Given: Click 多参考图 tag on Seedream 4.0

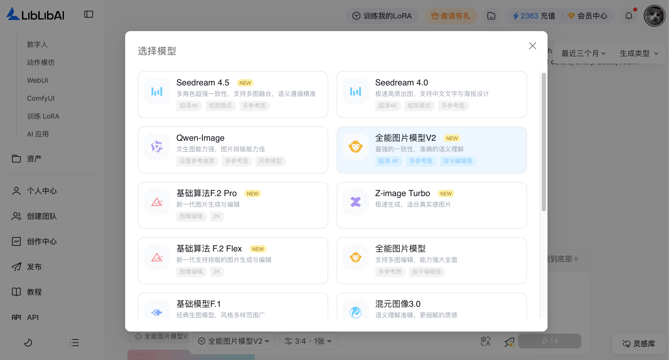Looking at the screenshot, I should tap(453, 106).
